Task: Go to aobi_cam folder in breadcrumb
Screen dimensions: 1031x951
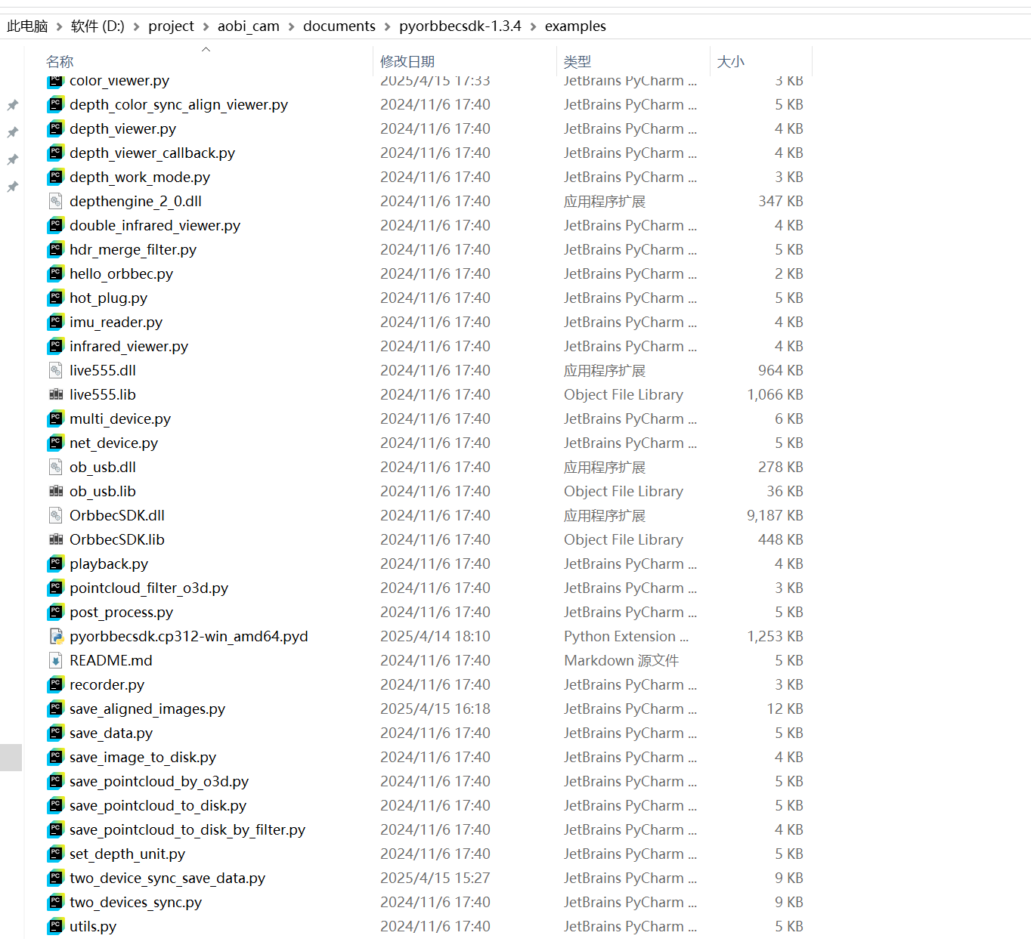Action: tap(249, 26)
